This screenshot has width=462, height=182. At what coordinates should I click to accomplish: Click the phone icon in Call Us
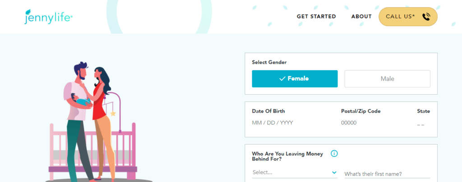(426, 17)
